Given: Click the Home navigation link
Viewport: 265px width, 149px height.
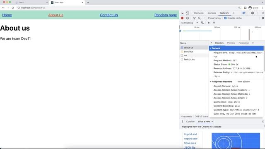Looking at the screenshot, I should point(7,15).
